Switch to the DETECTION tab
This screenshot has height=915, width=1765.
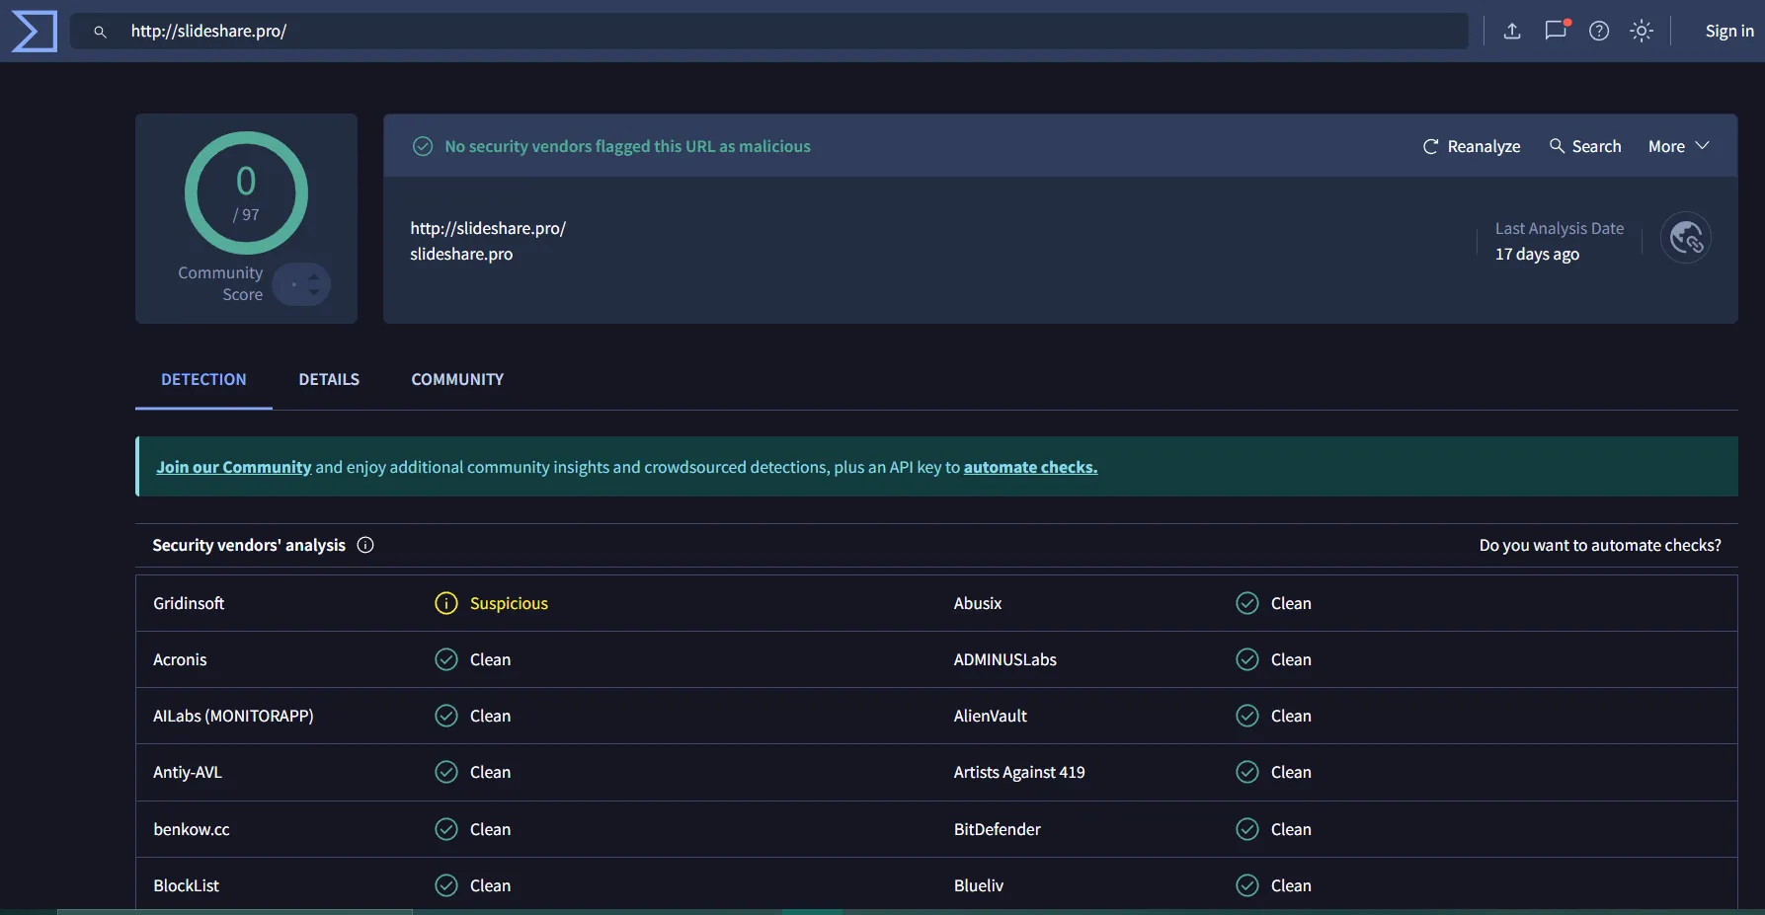[203, 380]
